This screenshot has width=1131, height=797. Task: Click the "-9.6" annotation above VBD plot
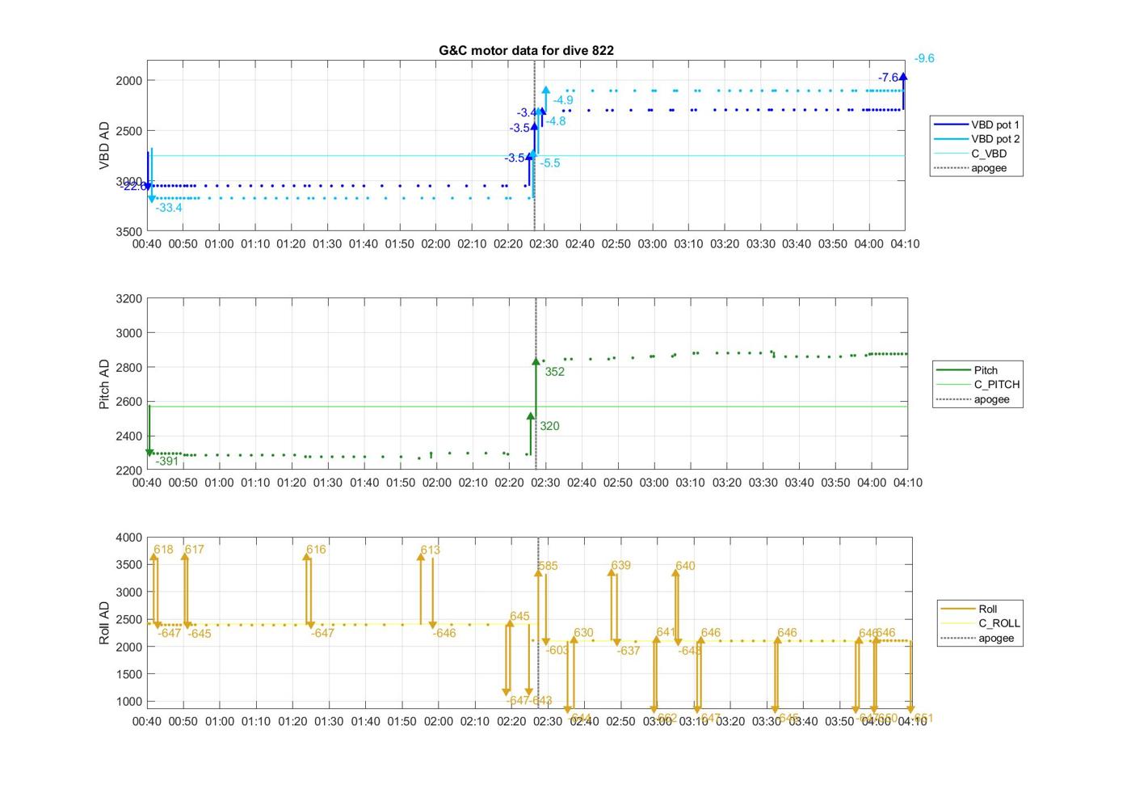click(x=924, y=58)
